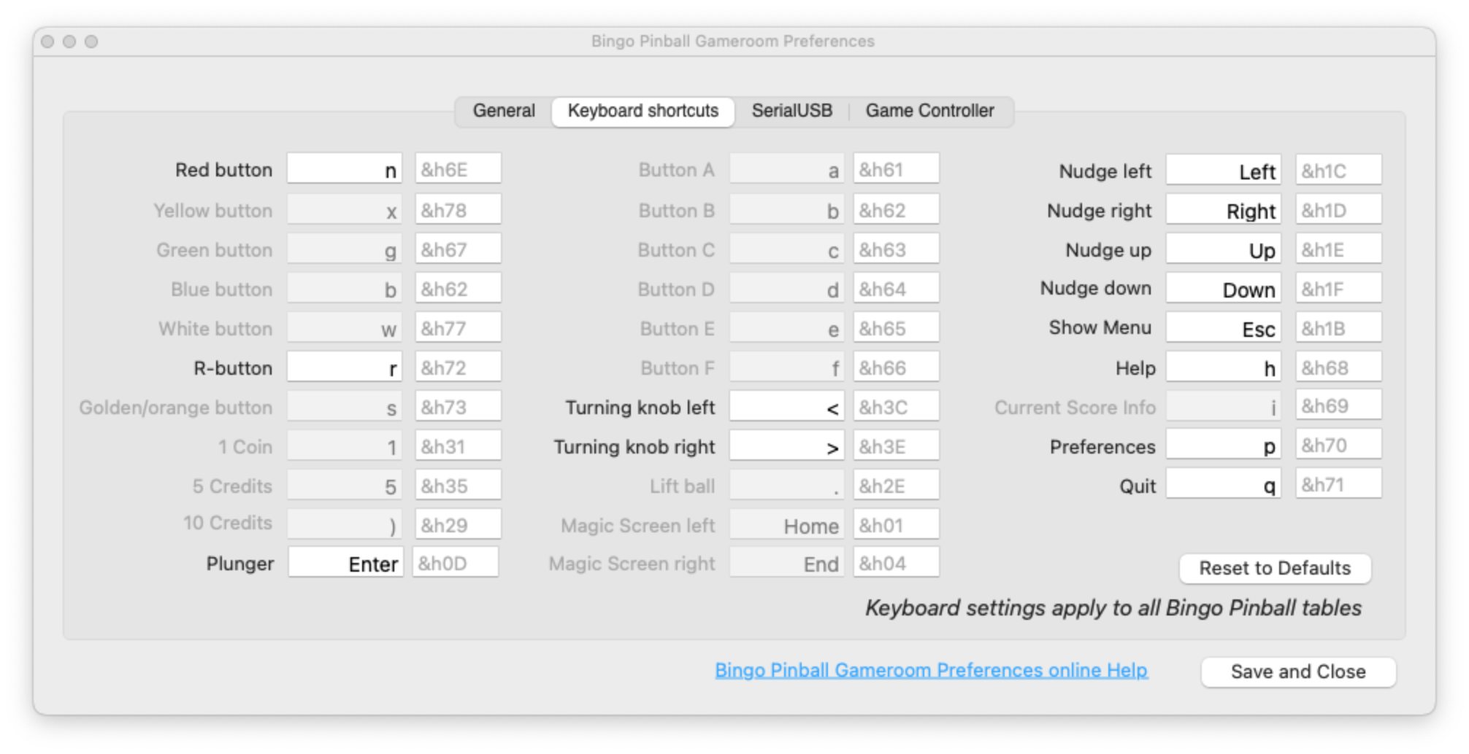
Task: Click the Nudge left key field
Action: coord(1223,170)
